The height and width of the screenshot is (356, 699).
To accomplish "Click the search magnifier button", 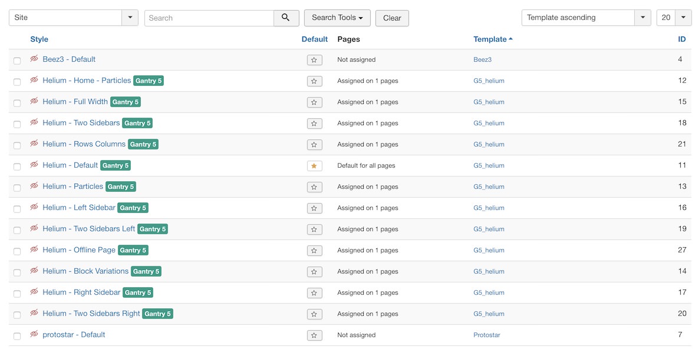I will coord(286,18).
